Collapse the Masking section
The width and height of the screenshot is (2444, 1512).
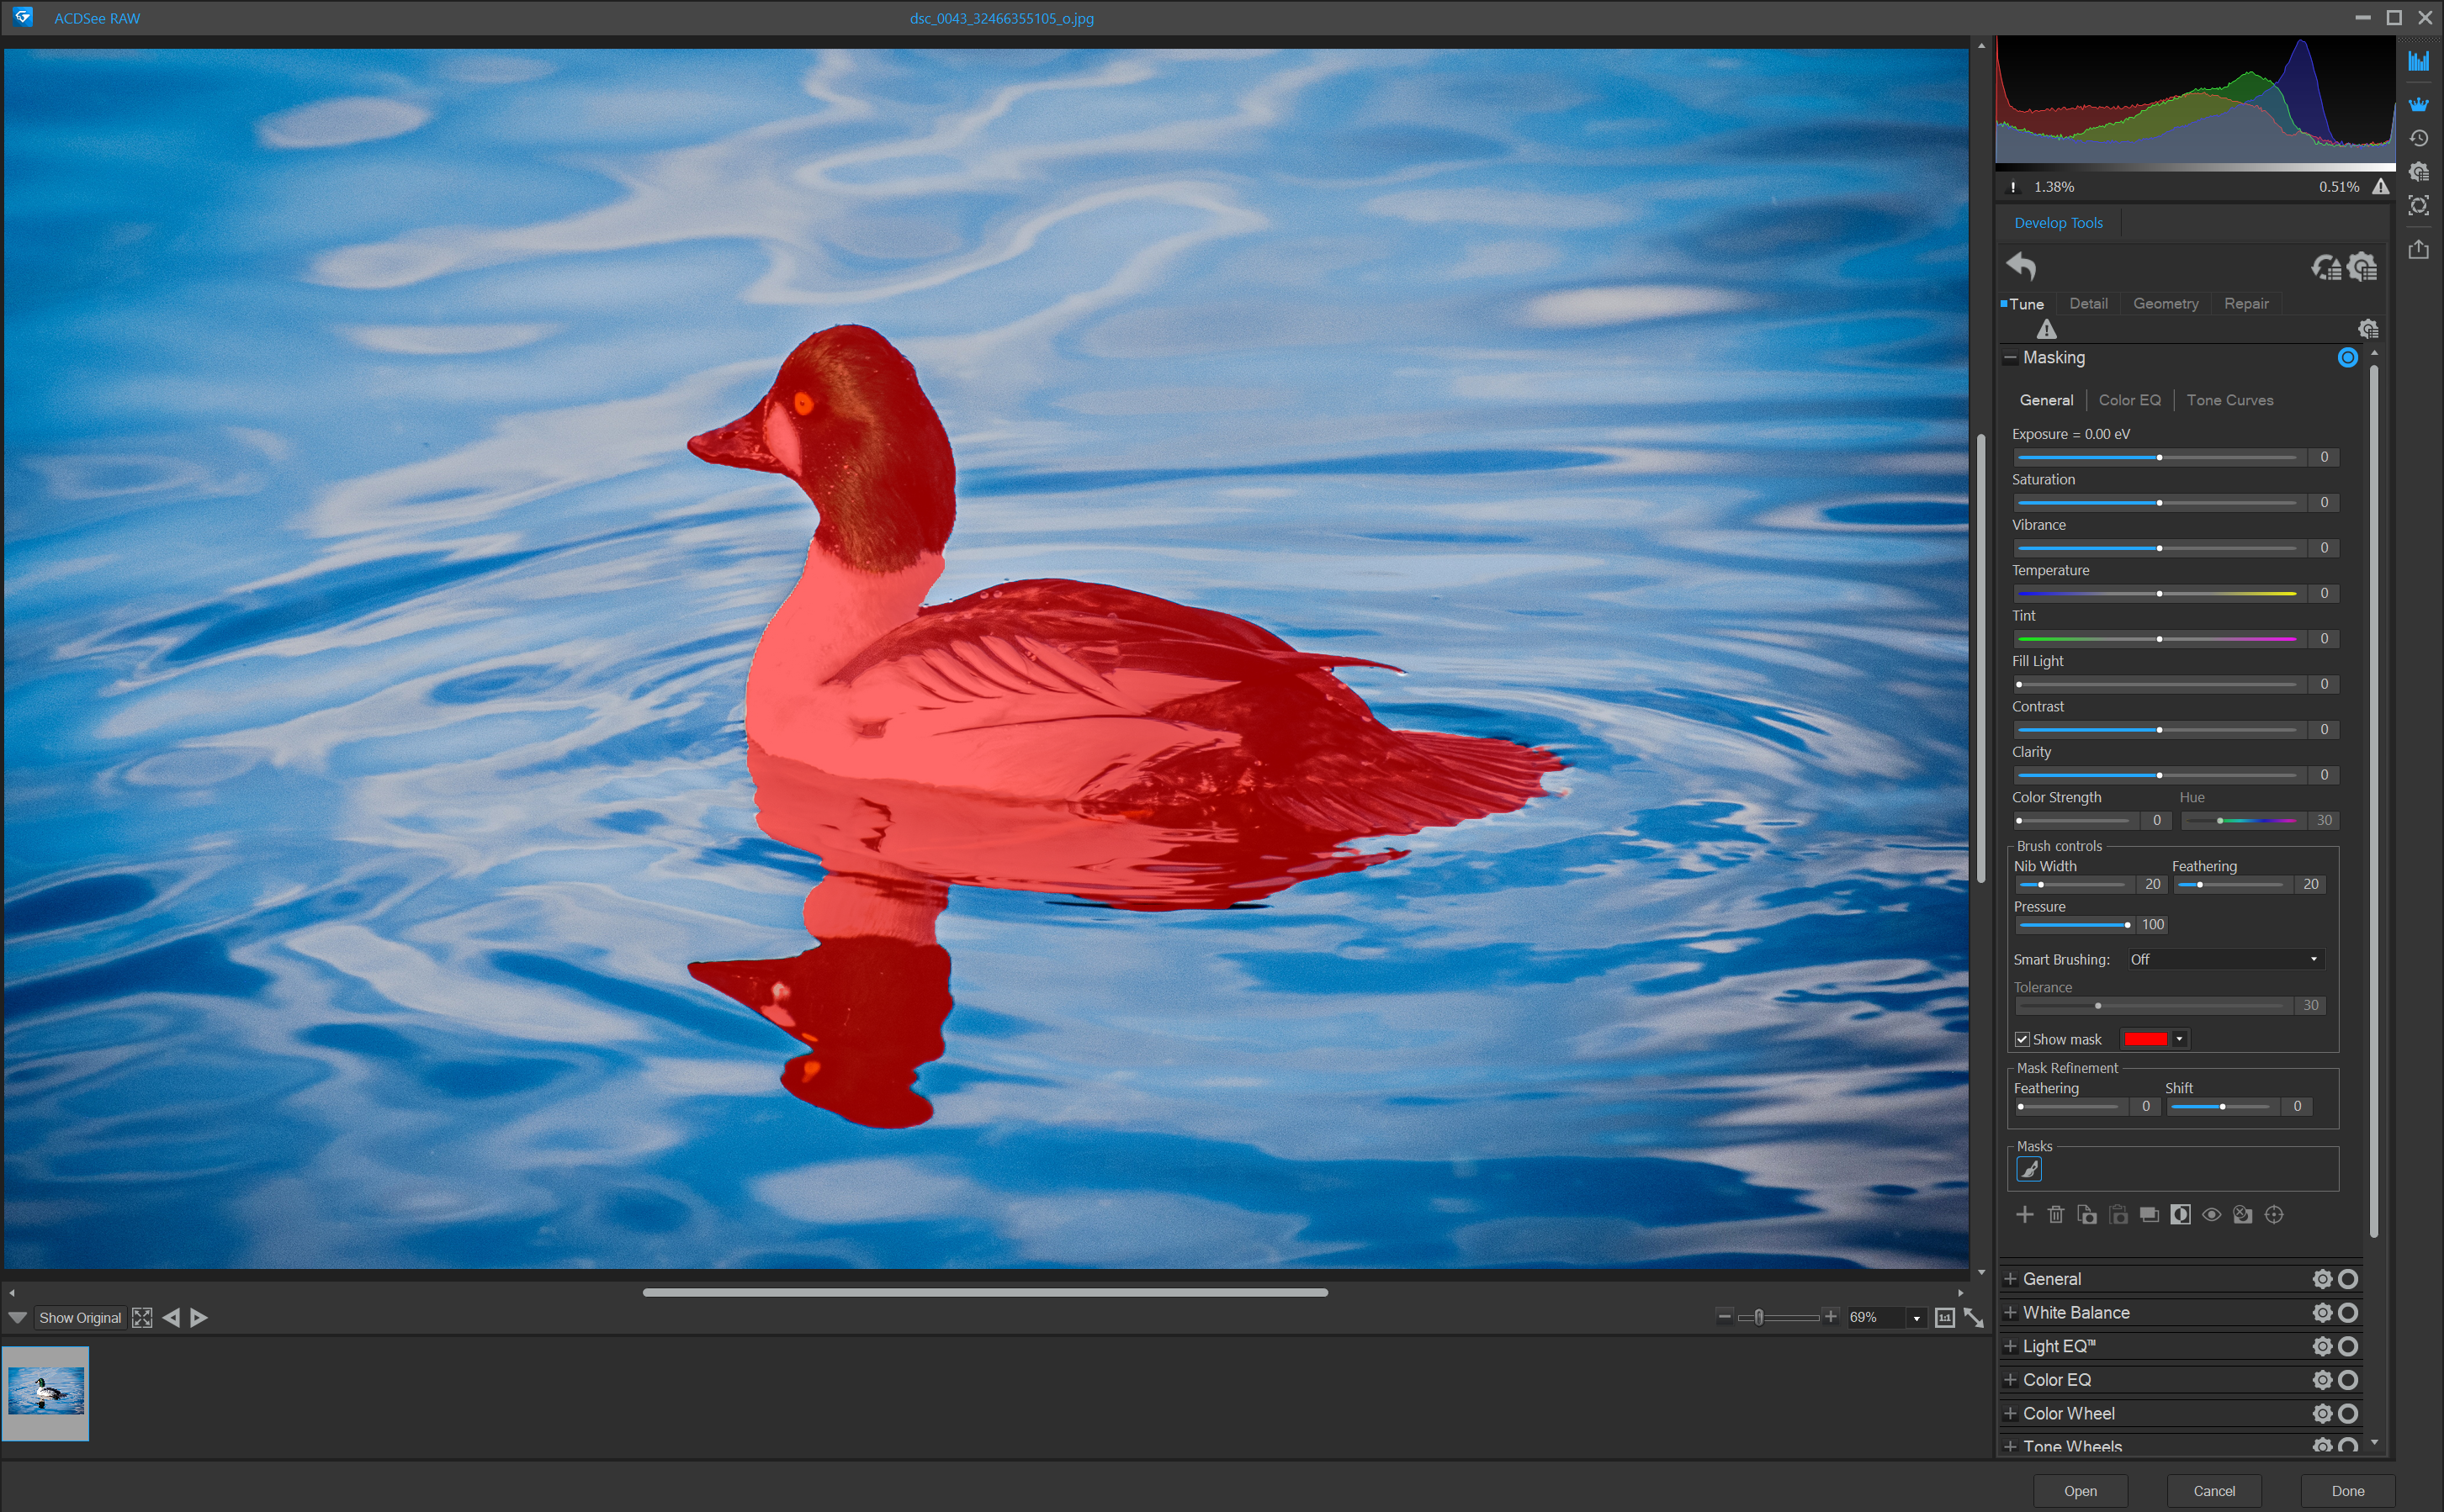click(2012, 357)
